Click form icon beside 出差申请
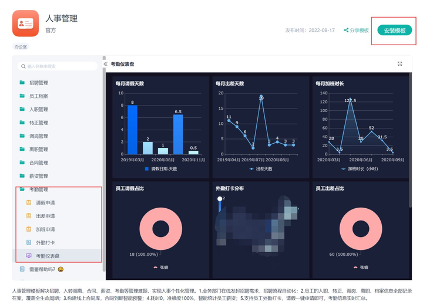This screenshot has width=423, height=305. 29,216
